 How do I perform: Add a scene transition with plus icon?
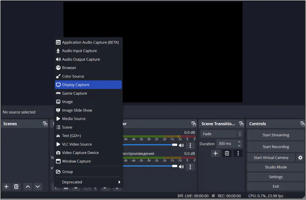pos(215,153)
